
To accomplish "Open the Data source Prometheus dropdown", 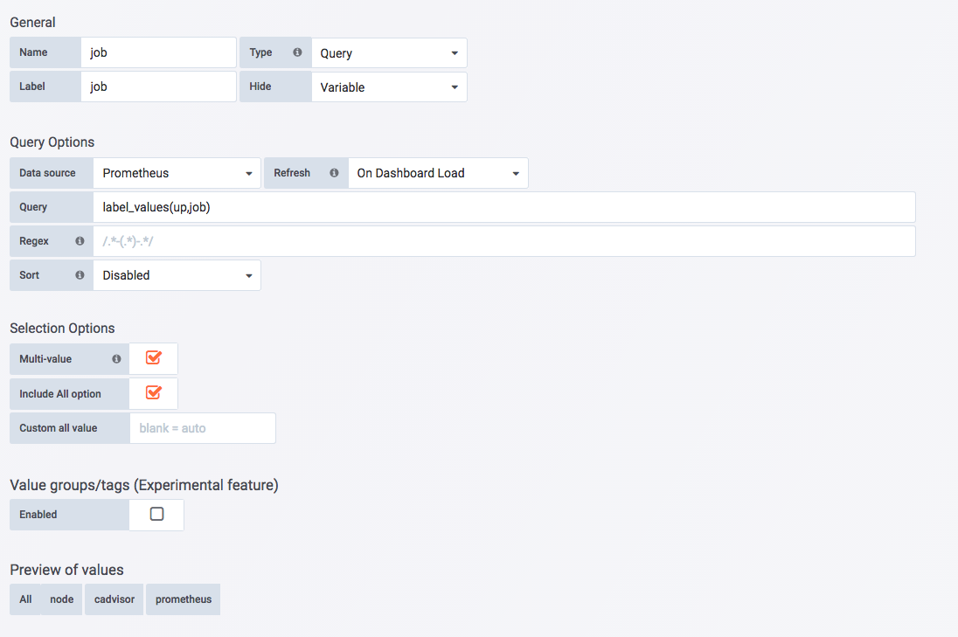I will coord(177,173).
